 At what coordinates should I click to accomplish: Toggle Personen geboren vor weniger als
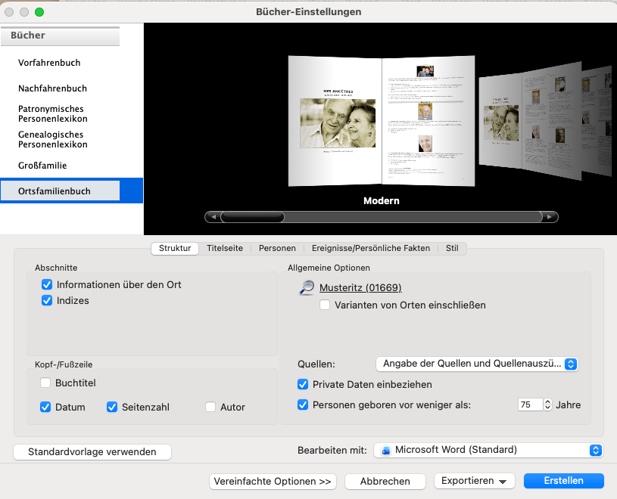pos(303,404)
